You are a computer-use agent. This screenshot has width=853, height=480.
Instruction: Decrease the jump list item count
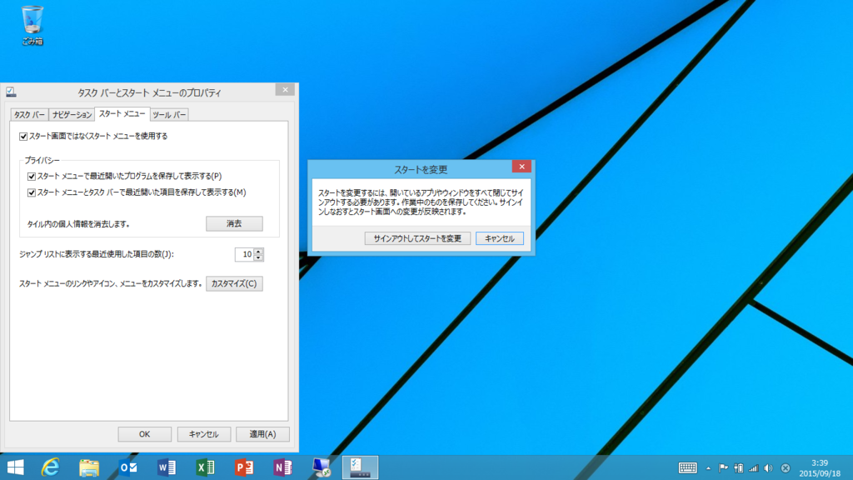[258, 258]
